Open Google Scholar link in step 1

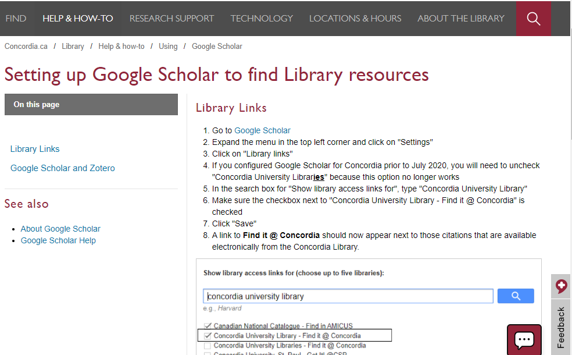coord(262,130)
